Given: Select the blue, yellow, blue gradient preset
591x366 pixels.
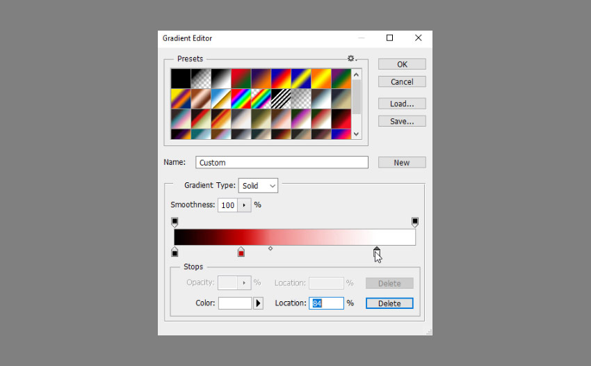Looking at the screenshot, I should (x=301, y=79).
